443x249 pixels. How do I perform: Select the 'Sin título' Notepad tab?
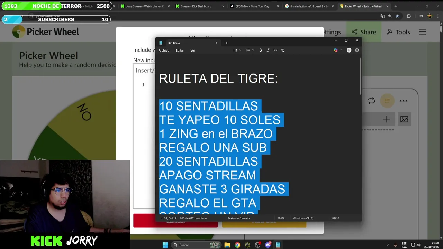pyautogui.click(x=188, y=43)
